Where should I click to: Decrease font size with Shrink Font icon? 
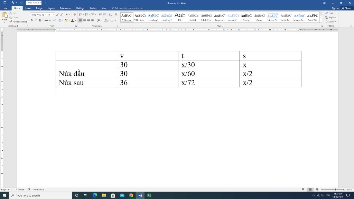[x=61, y=15]
